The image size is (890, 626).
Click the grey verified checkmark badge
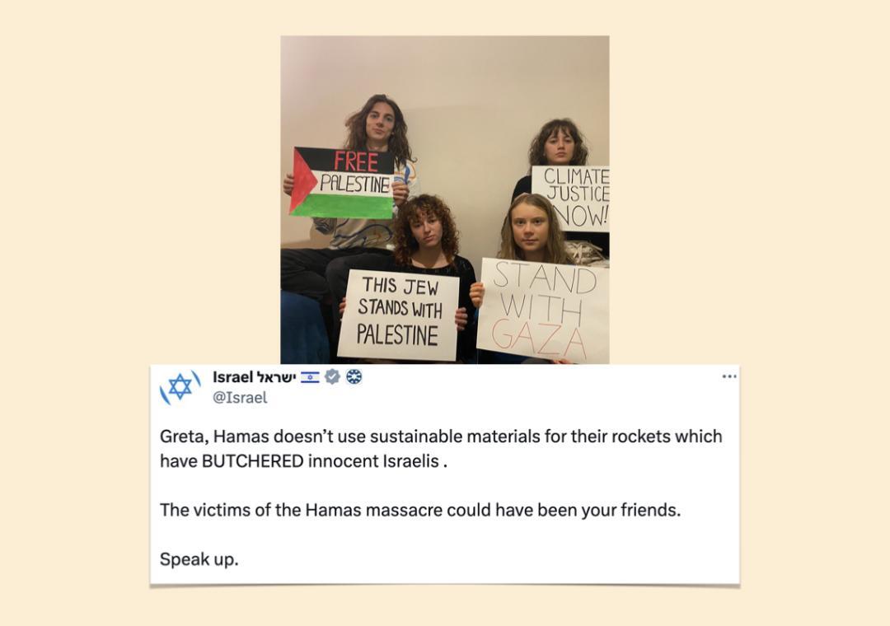[333, 376]
